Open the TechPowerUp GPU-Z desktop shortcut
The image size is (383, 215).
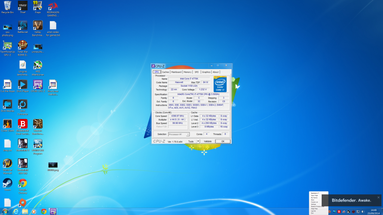(7, 46)
